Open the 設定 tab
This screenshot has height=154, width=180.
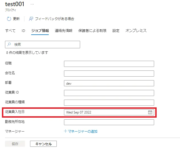pos(116,31)
